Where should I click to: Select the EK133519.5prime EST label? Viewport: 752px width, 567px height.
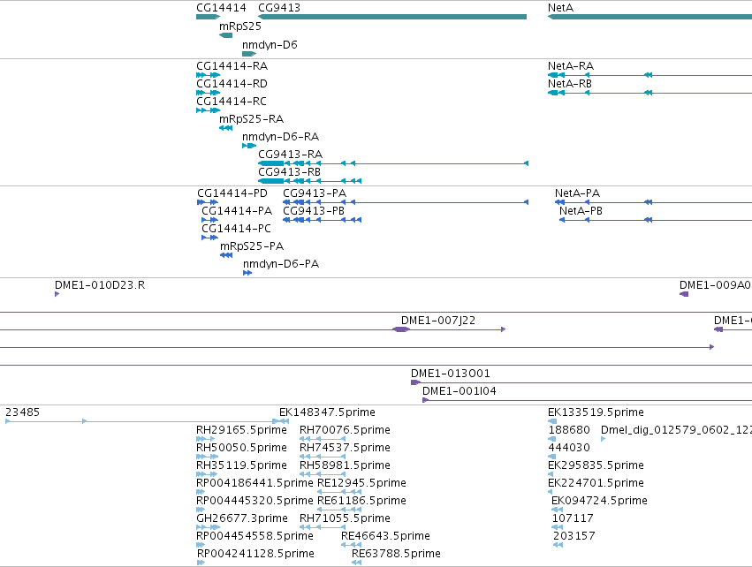(596, 412)
